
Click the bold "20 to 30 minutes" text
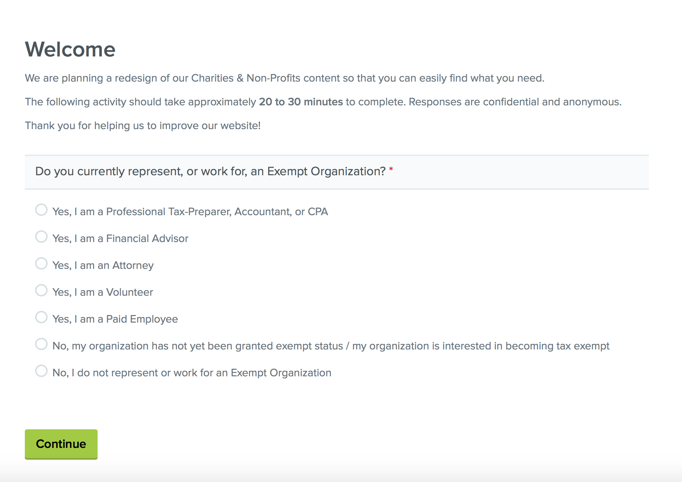point(301,102)
